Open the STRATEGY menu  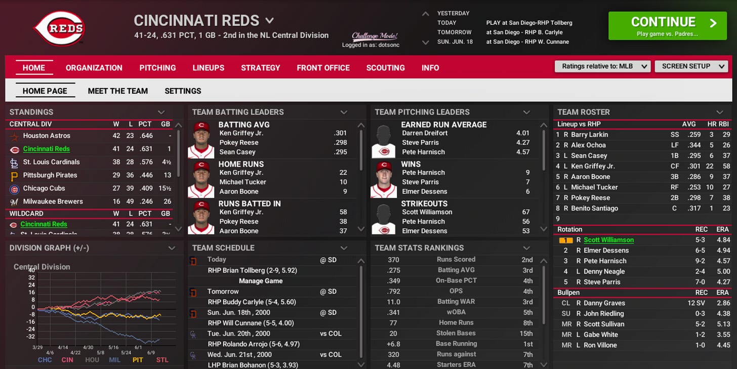[x=261, y=68]
